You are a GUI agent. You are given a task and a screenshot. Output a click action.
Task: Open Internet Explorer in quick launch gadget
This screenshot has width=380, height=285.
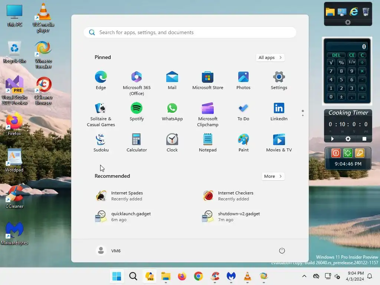(354, 12)
